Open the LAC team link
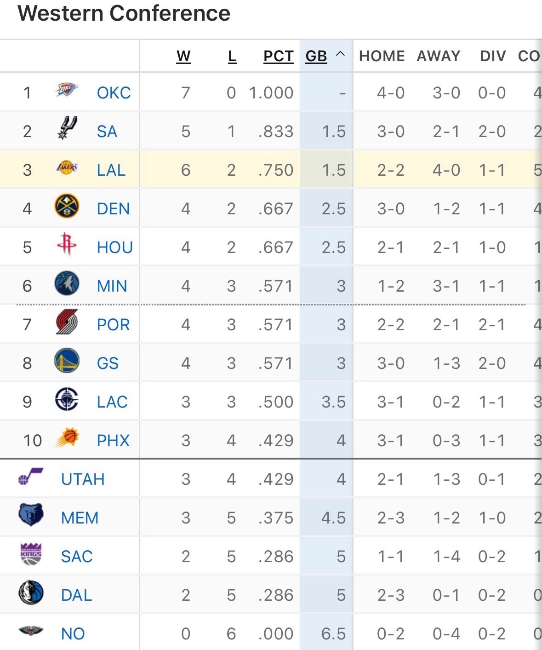542x650 pixels. (x=112, y=402)
